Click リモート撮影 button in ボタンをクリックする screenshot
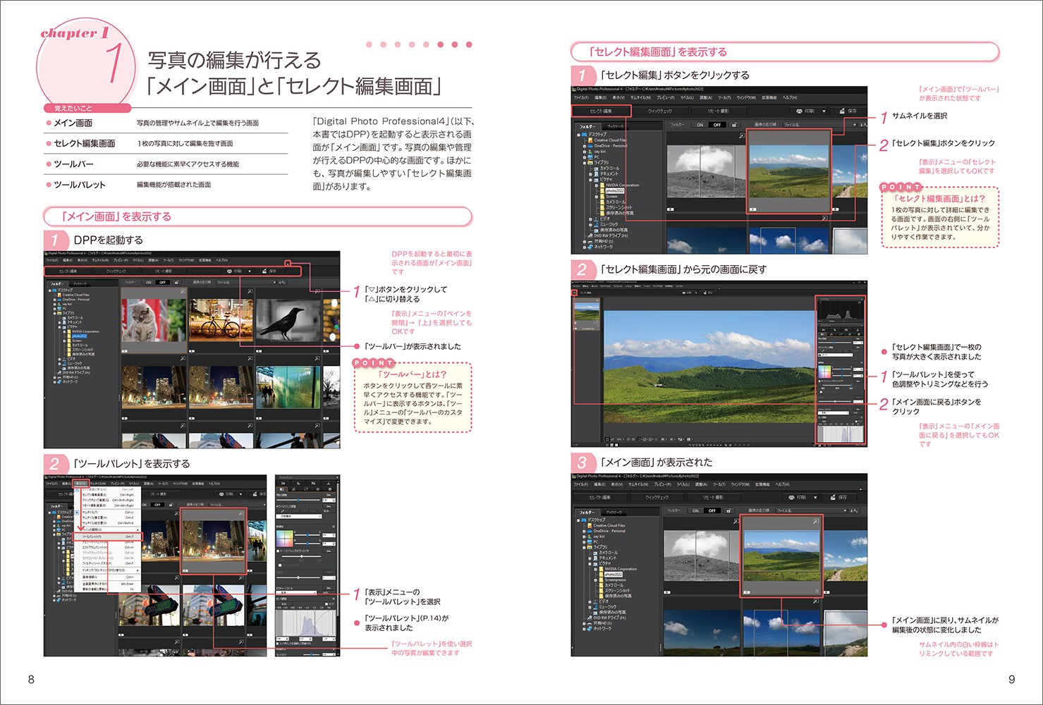The height and width of the screenshot is (705, 1043). coord(719,111)
